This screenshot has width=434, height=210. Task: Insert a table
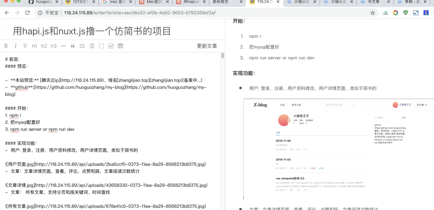(120, 46)
